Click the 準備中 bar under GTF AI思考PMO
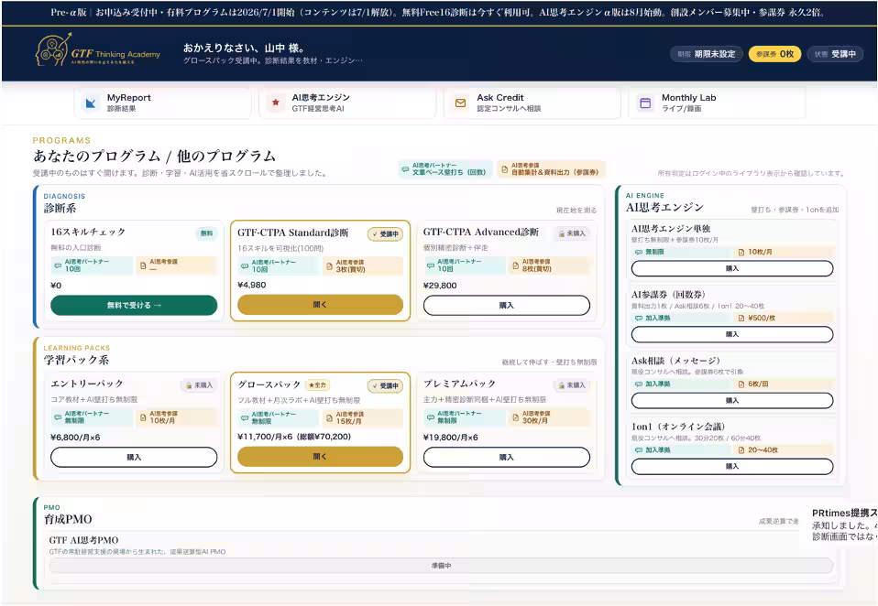878x606 pixels. (x=441, y=566)
